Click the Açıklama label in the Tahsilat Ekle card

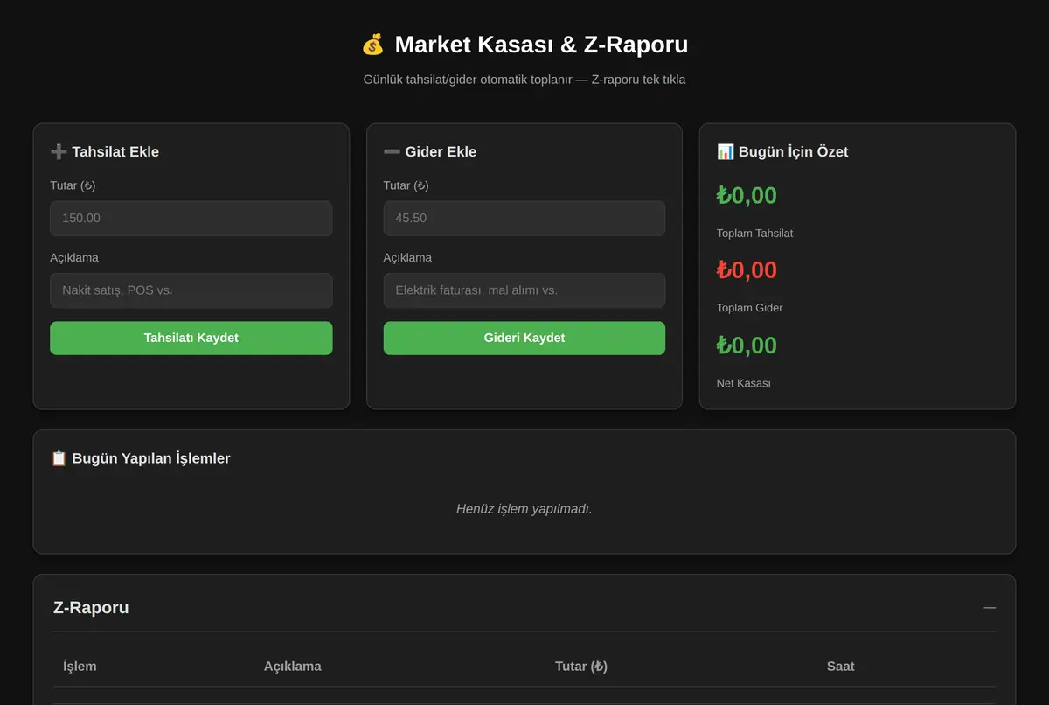(x=74, y=258)
